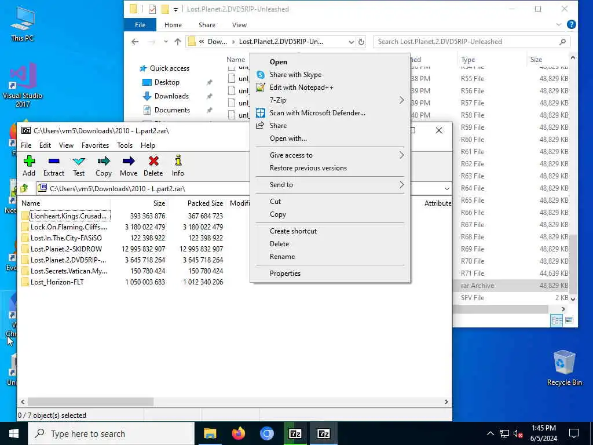Click the muted volume tray icon
This screenshot has width=593, height=445.
click(x=518, y=433)
